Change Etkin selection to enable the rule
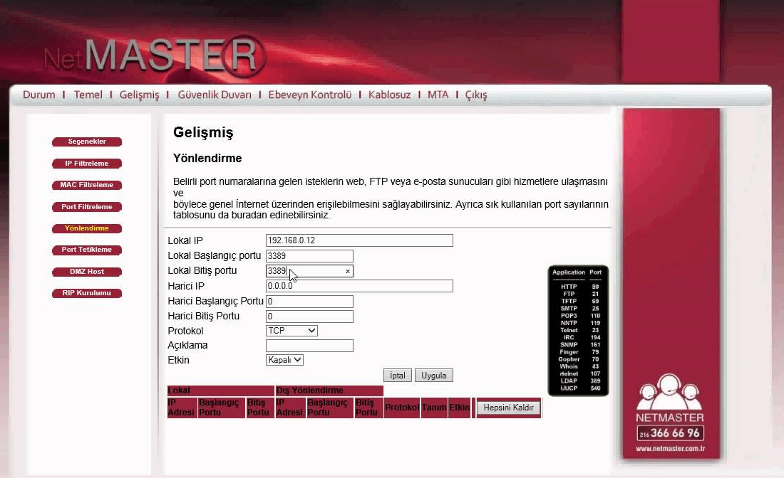784x478 pixels. tap(284, 360)
